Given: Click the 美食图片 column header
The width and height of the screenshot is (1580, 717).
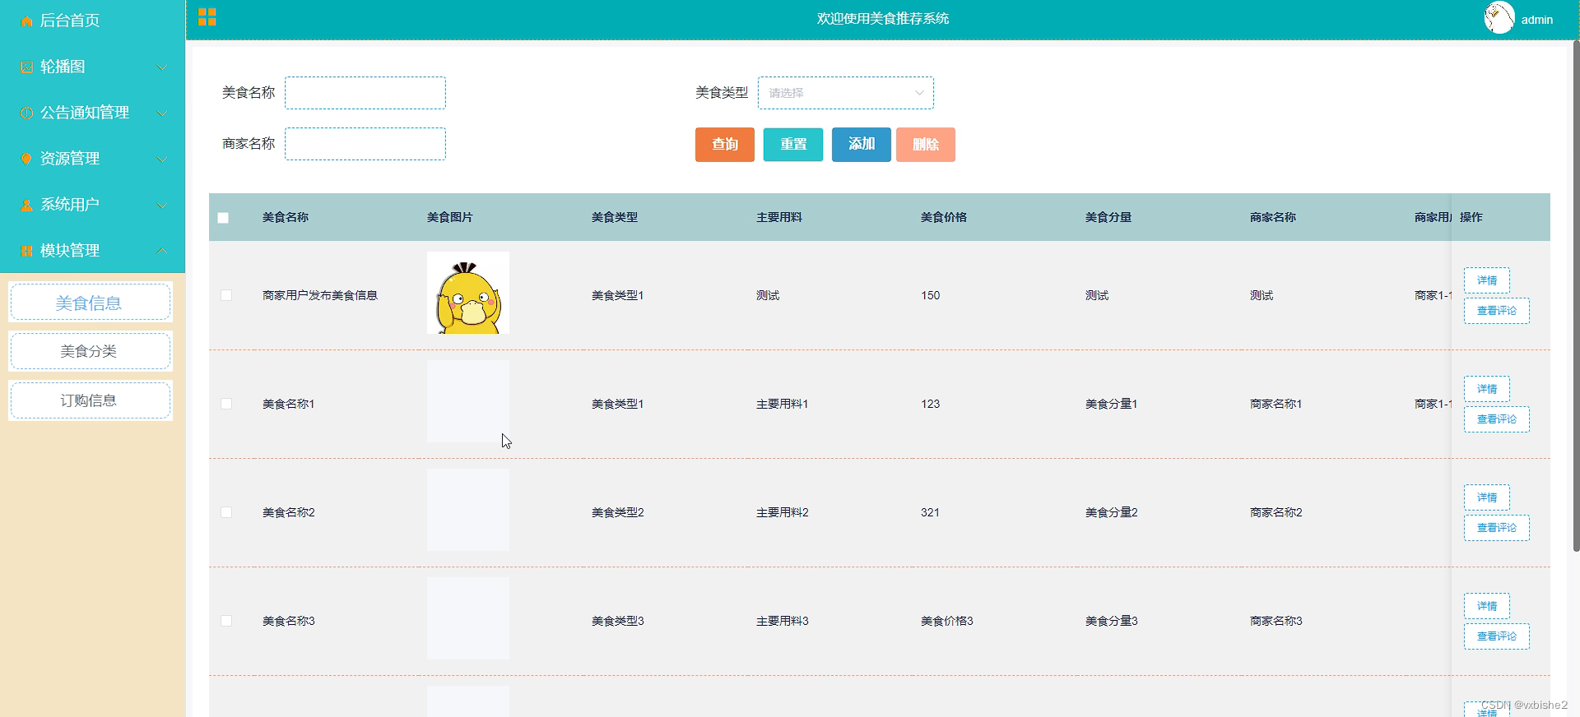Looking at the screenshot, I should tap(450, 217).
